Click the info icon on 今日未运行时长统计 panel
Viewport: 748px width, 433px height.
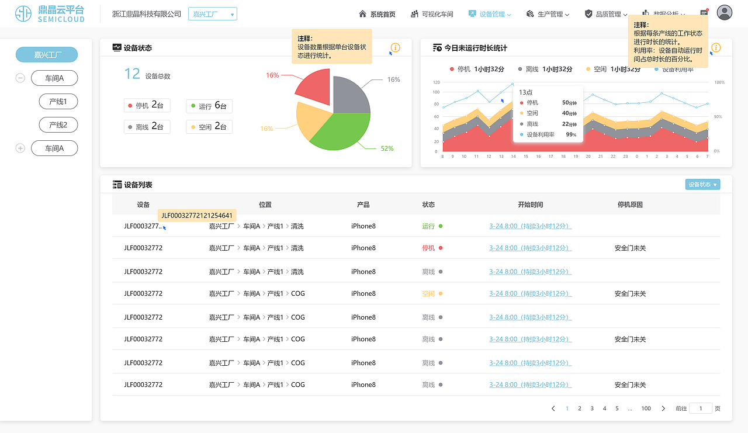(x=716, y=48)
